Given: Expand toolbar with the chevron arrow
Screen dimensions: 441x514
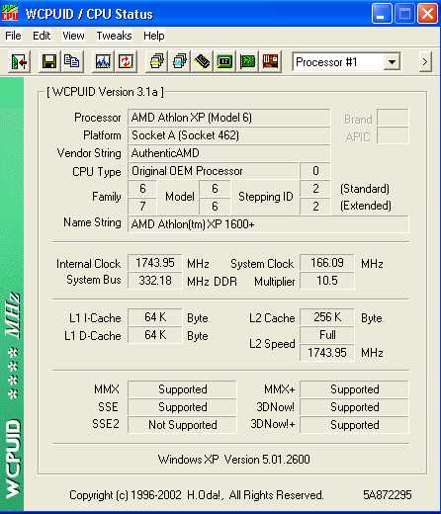Looking at the screenshot, I should click(x=425, y=61).
